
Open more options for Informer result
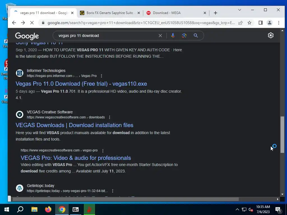click(101, 76)
